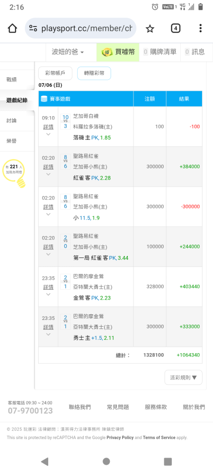
Task: Expand chevron under the 小 11.5 bet row
Action: click(x=48, y=215)
